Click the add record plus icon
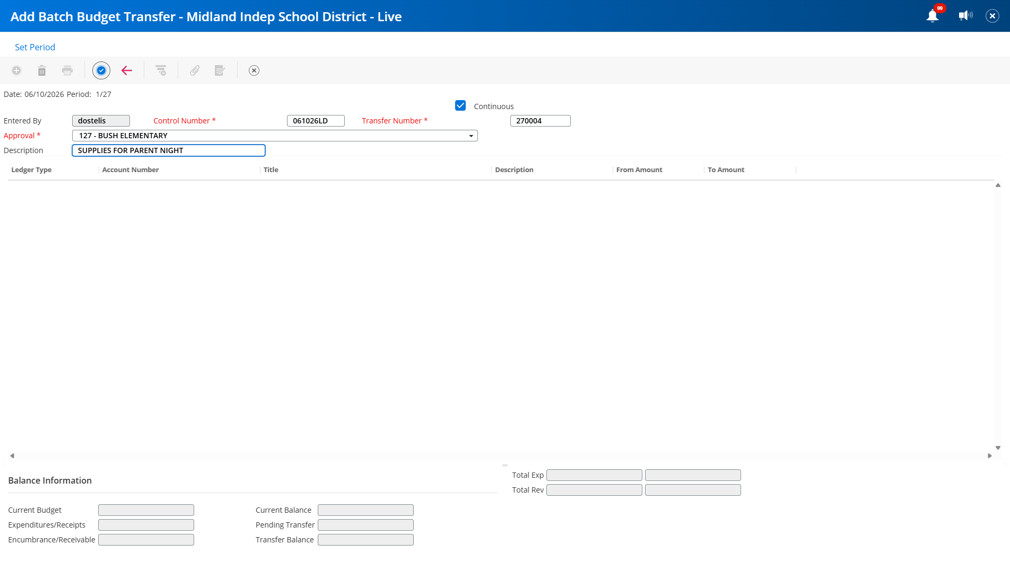 point(16,70)
